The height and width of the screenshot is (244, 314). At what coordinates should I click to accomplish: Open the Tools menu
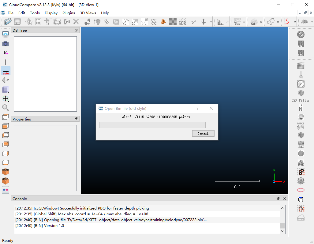point(35,13)
